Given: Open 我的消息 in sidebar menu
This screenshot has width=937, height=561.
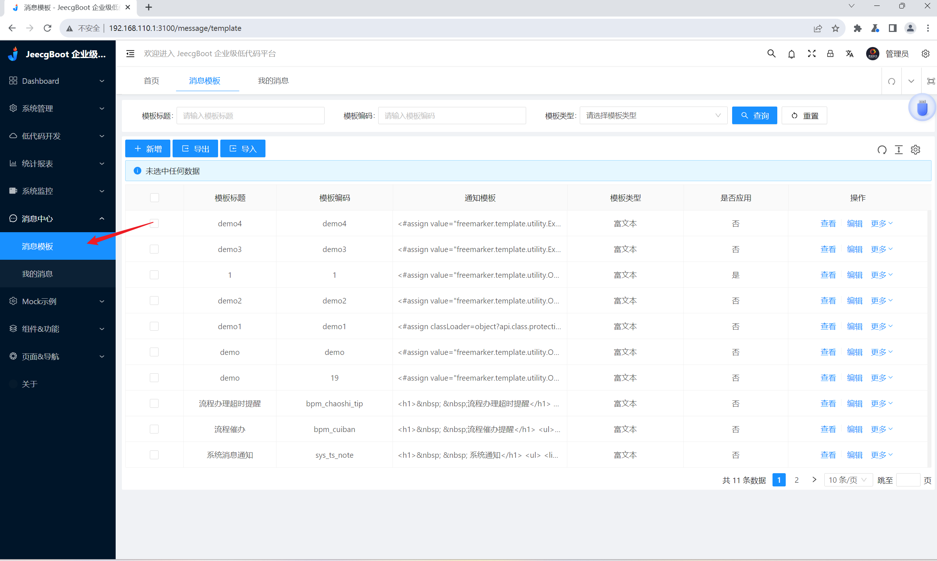Looking at the screenshot, I should pyautogui.click(x=37, y=274).
